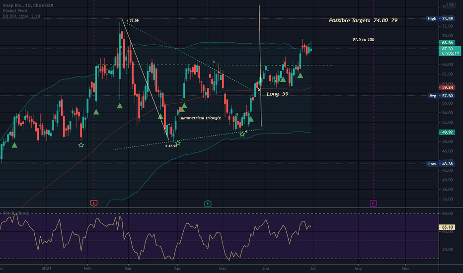Viewport: 463px width, 273px height.
Task: Click the current price 67.30 label
Action: coord(450,51)
